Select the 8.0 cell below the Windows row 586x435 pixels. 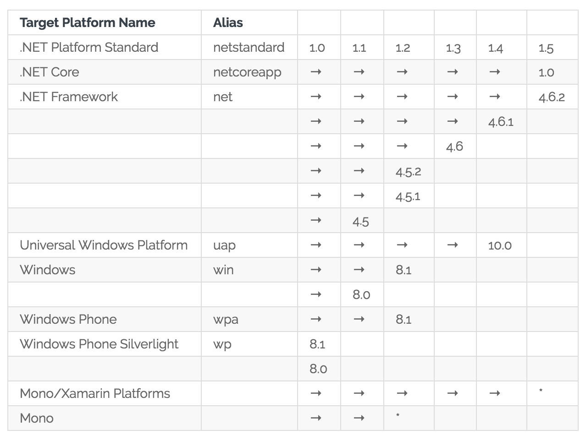point(361,295)
